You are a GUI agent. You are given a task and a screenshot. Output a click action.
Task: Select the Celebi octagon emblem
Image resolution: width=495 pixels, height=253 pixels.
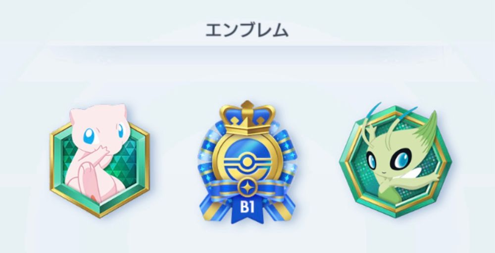(395, 160)
